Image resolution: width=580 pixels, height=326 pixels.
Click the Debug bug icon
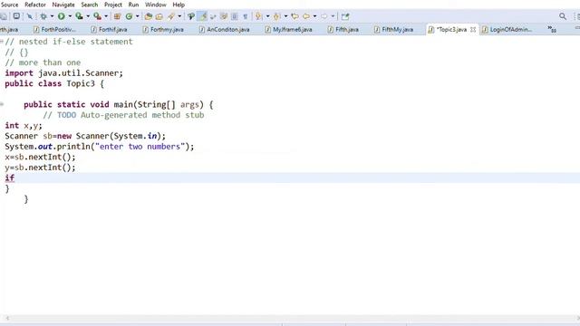pos(43,16)
